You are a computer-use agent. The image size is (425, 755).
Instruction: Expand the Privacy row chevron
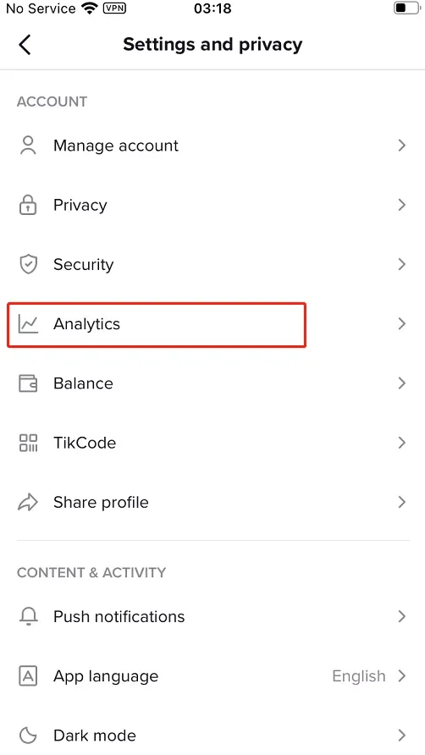(x=402, y=205)
